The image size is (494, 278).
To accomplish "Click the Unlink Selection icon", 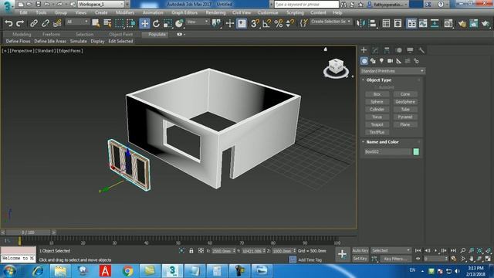I will click(x=46, y=23).
